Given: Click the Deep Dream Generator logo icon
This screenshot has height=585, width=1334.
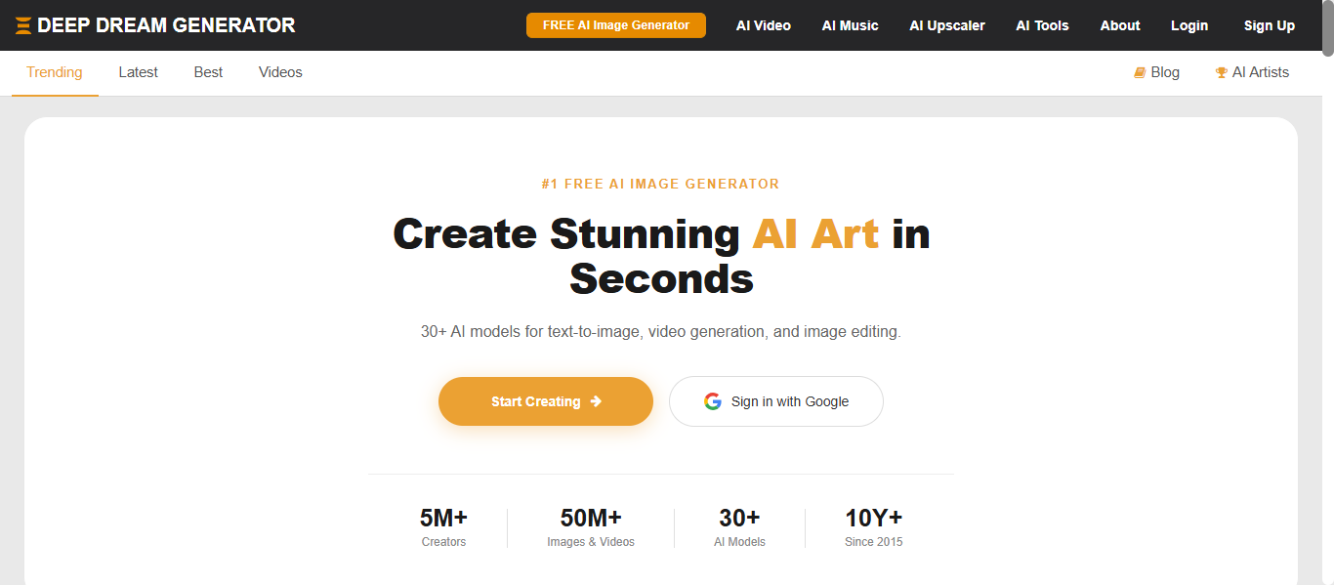Looking at the screenshot, I should (23, 25).
